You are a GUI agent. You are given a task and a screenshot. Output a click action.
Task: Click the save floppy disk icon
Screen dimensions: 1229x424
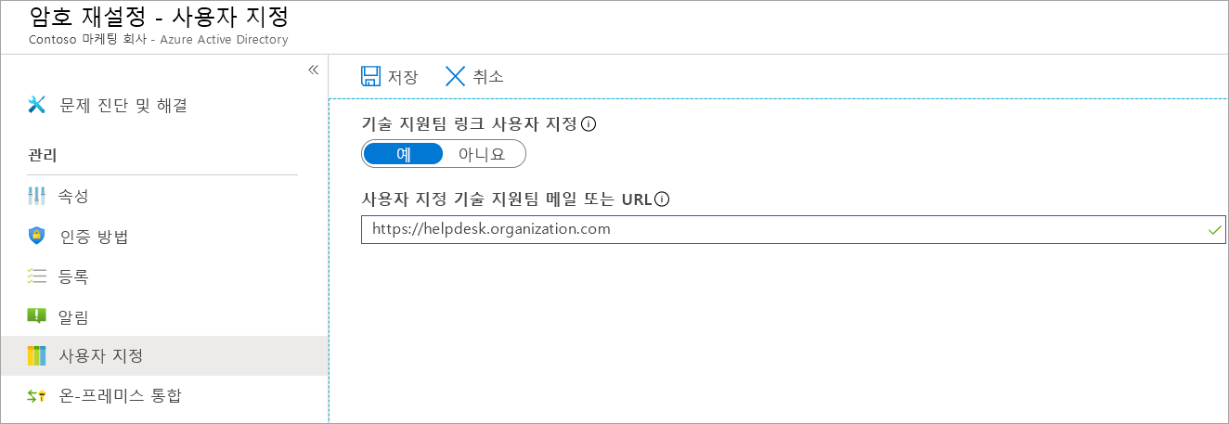371,76
